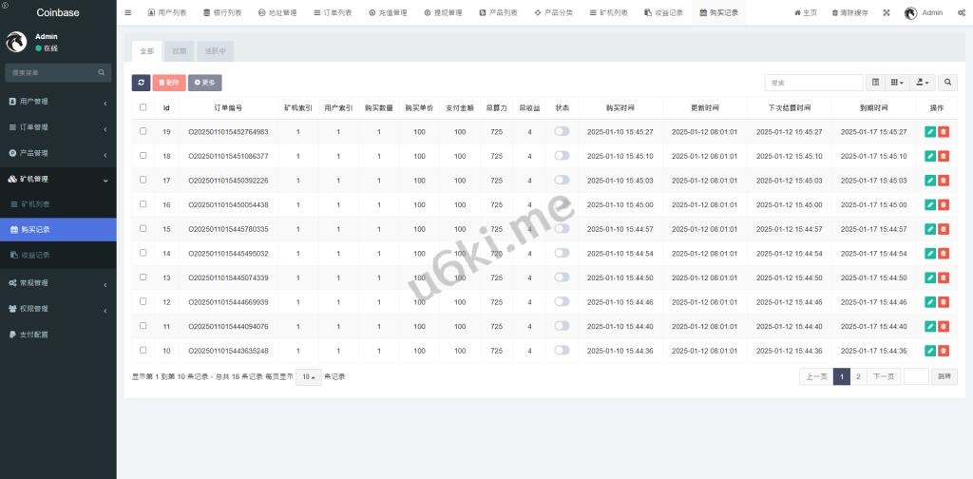Click the table view toggle icon near search
The width and height of the screenshot is (973, 479).
(875, 83)
